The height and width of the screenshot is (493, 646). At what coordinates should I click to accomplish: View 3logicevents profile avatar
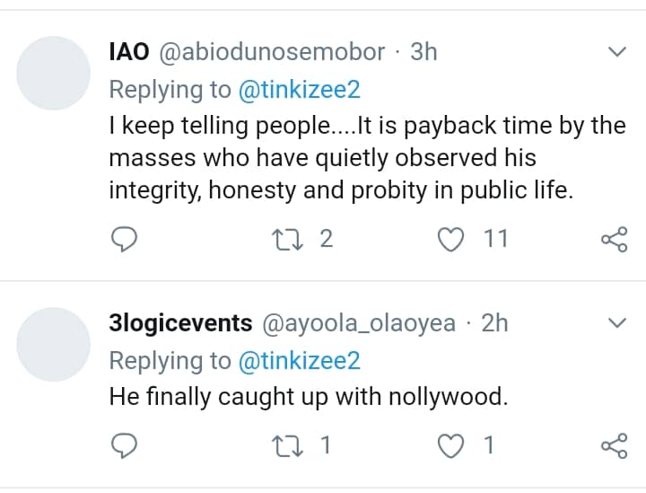click(x=55, y=343)
